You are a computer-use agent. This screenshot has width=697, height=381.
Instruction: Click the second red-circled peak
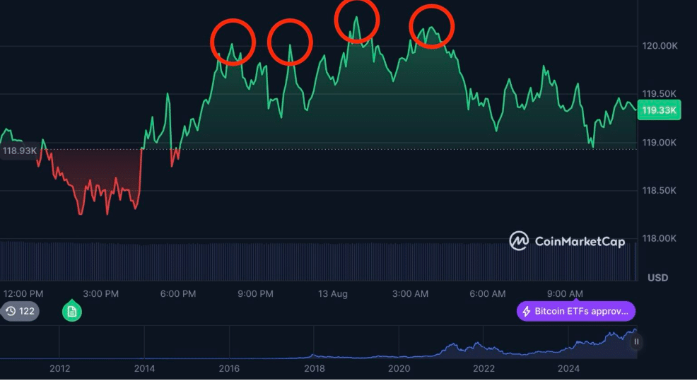click(x=291, y=42)
